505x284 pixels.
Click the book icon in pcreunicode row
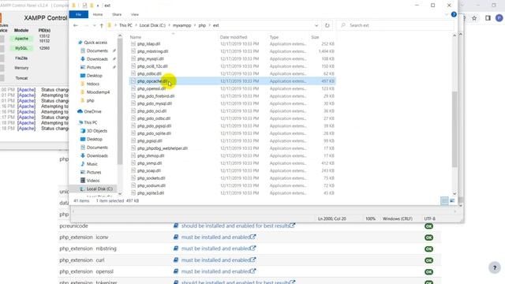coord(176,226)
